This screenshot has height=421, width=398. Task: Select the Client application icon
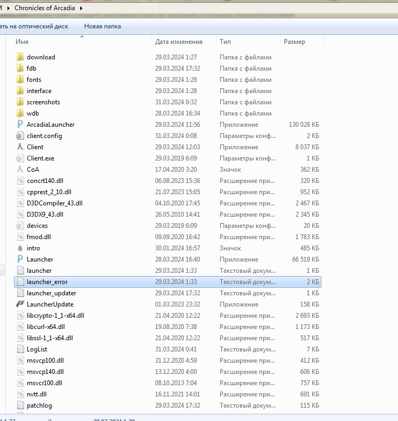pyautogui.click(x=20, y=147)
